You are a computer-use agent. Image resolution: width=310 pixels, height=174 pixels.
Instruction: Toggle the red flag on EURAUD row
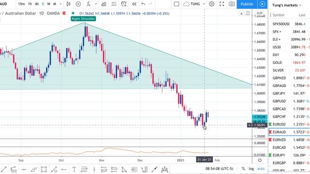pyautogui.click(x=270, y=132)
